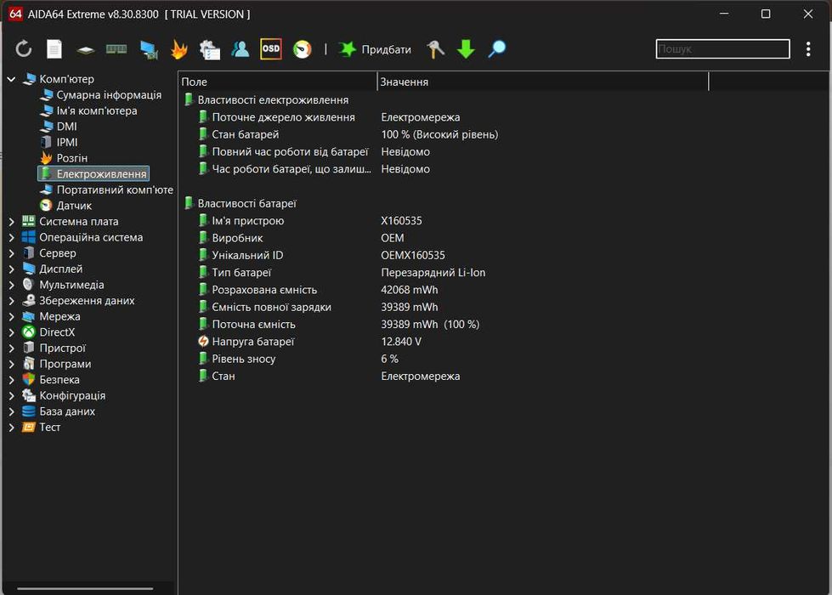The height and width of the screenshot is (595, 832).
Task: Expand the Сервер node
Action: click(11, 253)
